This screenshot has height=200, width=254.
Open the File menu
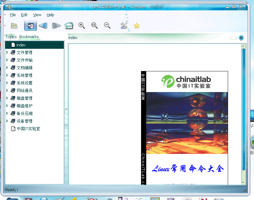[x=13, y=15]
